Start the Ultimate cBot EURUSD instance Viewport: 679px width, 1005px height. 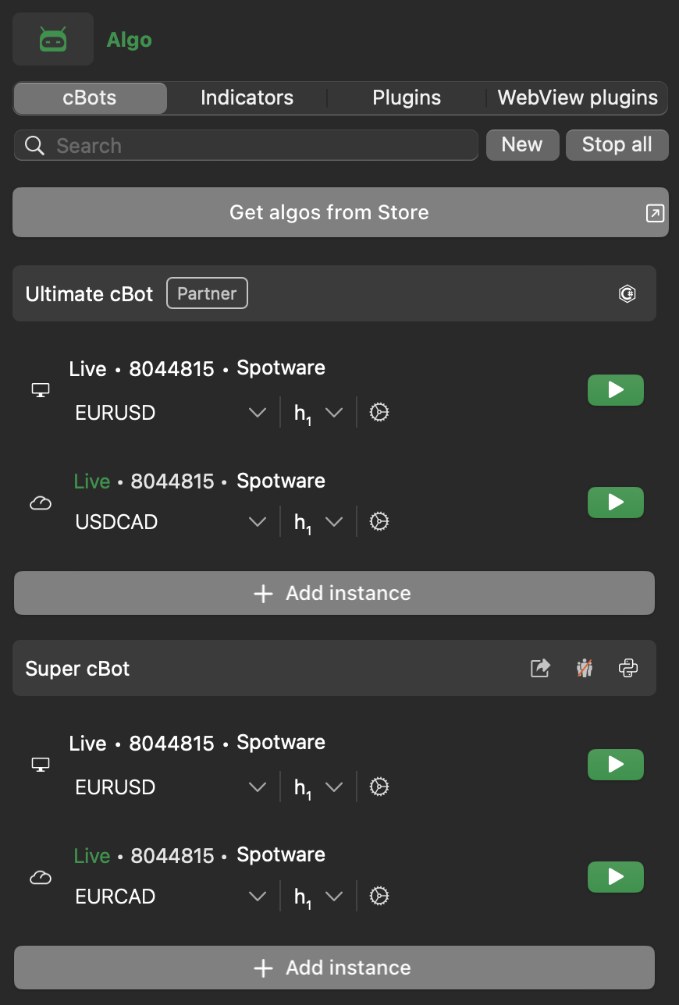[615, 390]
